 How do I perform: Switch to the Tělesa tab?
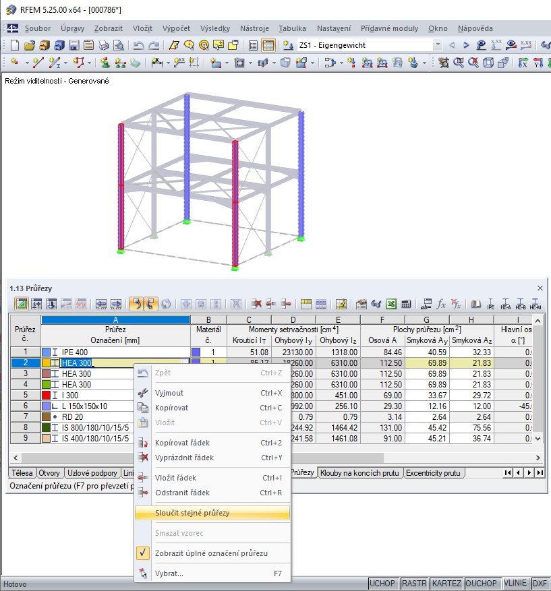[22, 473]
